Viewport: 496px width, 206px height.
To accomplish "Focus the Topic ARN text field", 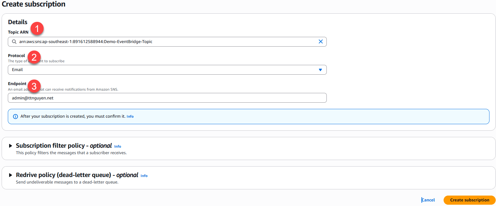I will pos(163,42).
